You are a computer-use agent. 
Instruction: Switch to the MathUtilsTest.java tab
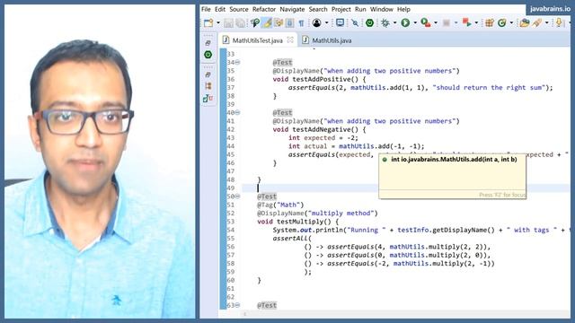pyautogui.click(x=258, y=40)
